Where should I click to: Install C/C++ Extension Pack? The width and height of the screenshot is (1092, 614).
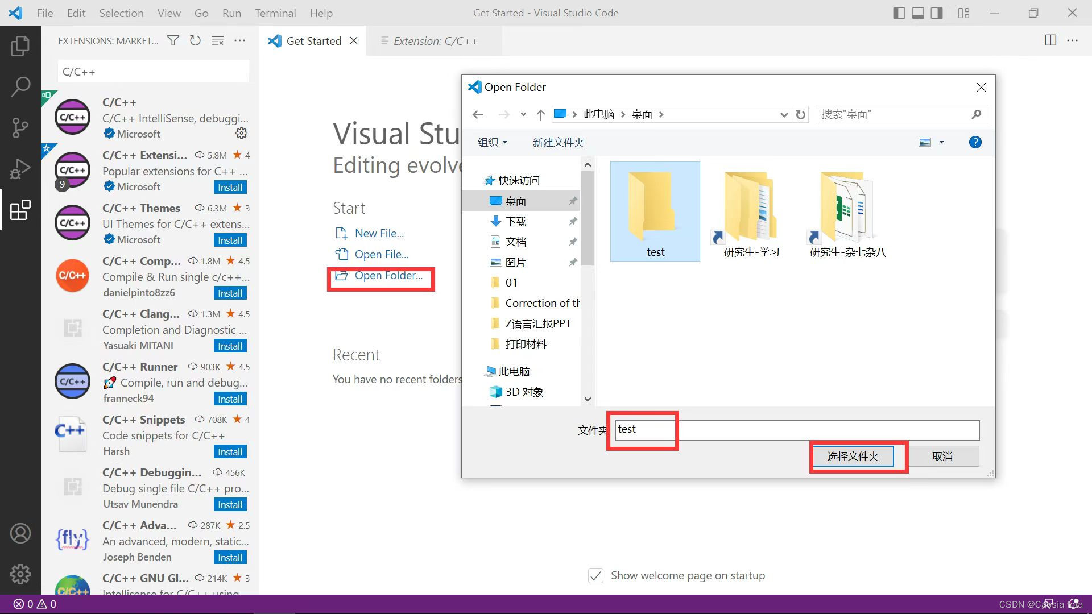[x=230, y=187]
